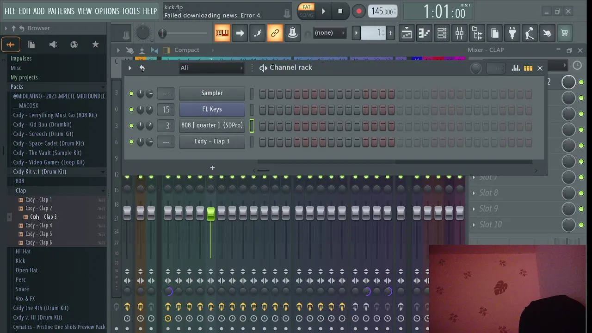The height and width of the screenshot is (333, 592).
Task: Adjust the main volume knob in toolbar
Action: pyautogui.click(x=143, y=32)
